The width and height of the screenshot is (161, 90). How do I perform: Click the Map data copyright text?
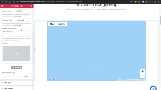point(122,80)
